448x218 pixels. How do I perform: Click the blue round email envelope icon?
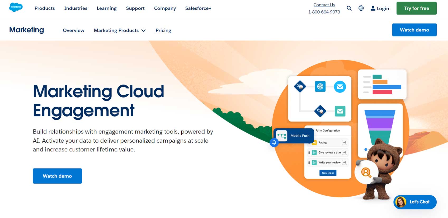[x=340, y=87]
